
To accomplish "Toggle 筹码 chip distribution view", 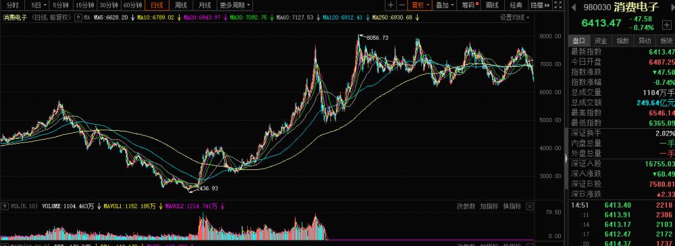I will coord(470,5).
